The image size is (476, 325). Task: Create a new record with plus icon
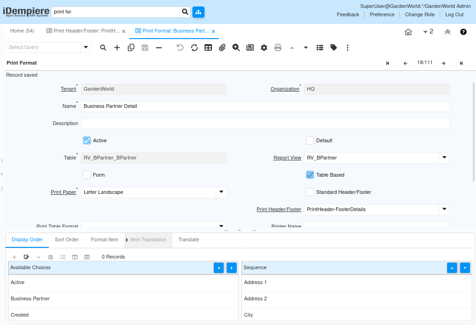117,48
